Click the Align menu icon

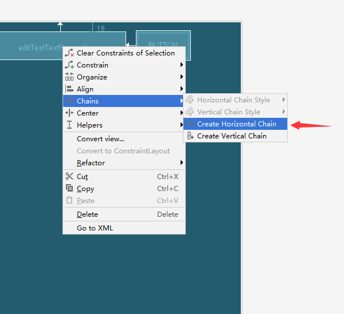(69, 89)
